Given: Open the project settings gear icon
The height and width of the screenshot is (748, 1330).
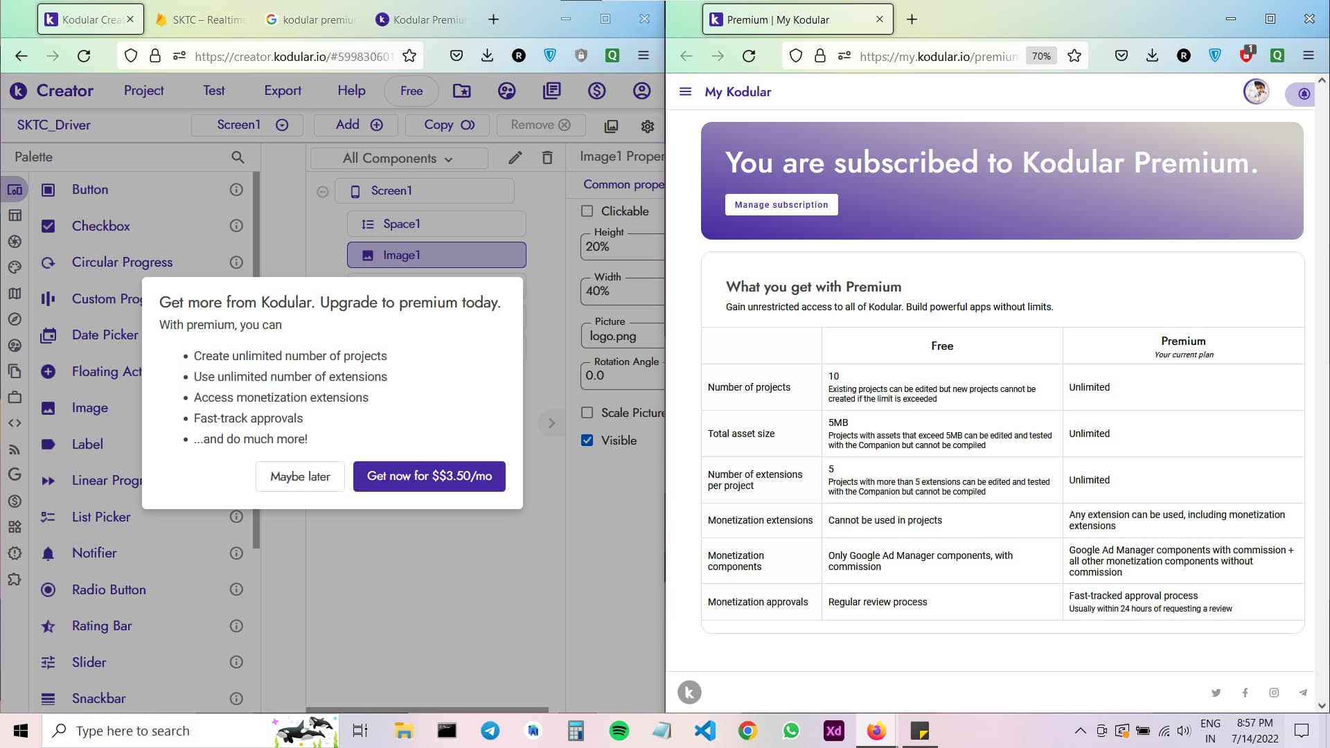Looking at the screenshot, I should [x=647, y=126].
